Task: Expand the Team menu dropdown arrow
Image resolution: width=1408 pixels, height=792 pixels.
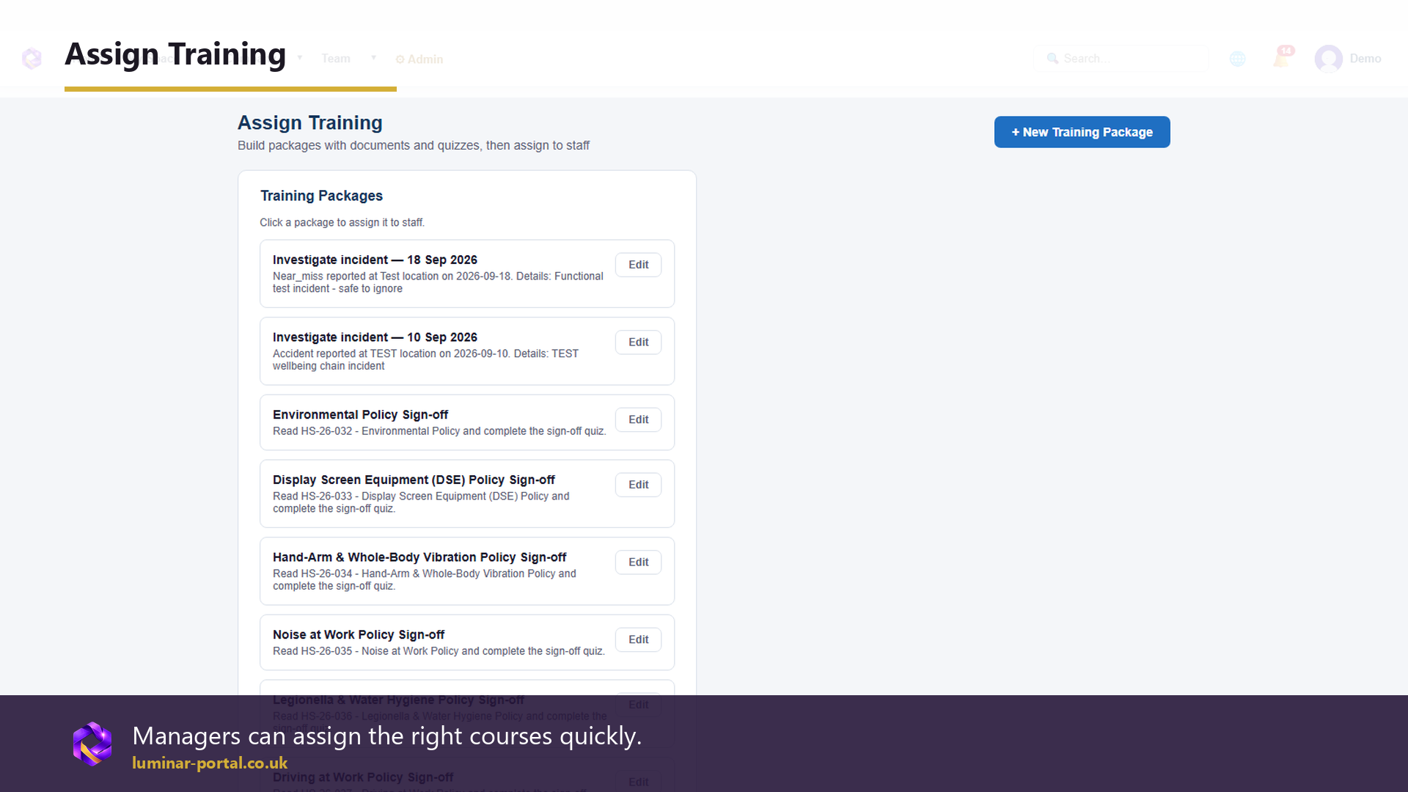Action: 373,58
